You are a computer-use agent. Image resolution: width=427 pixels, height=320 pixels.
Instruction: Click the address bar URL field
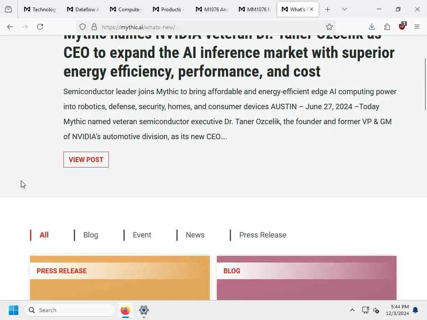(x=208, y=27)
